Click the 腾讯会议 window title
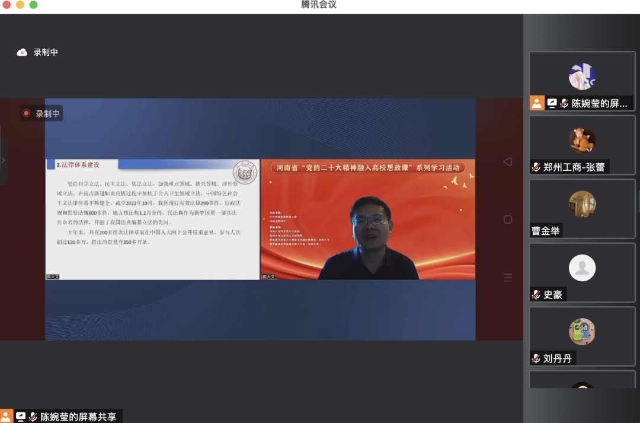The height and width of the screenshot is (423, 640). click(x=319, y=5)
